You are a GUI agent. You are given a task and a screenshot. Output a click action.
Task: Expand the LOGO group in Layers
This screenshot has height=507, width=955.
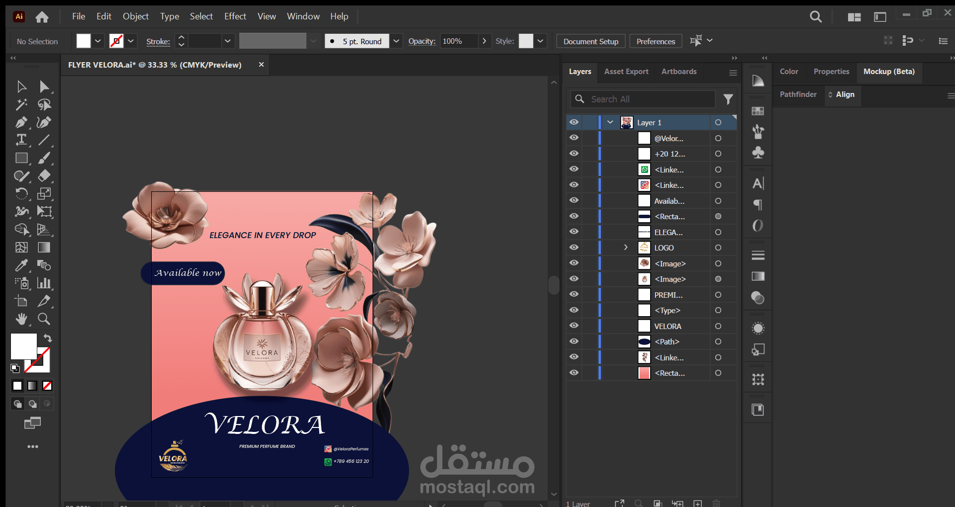tap(626, 248)
